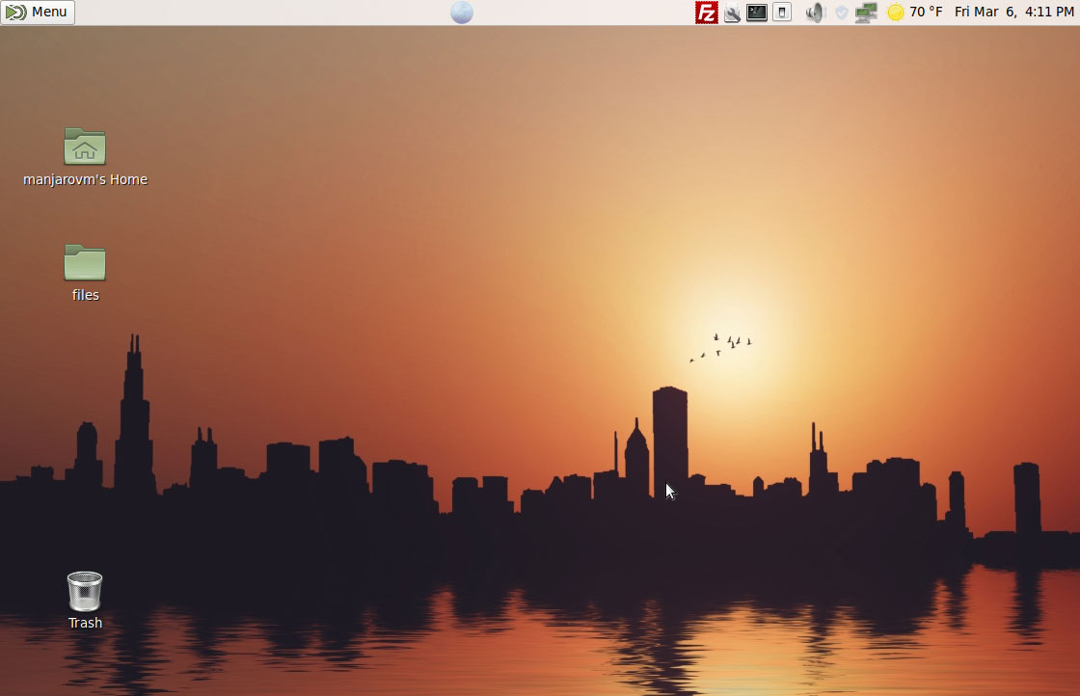
Task: Click the sunny weather icon
Action: (x=896, y=13)
